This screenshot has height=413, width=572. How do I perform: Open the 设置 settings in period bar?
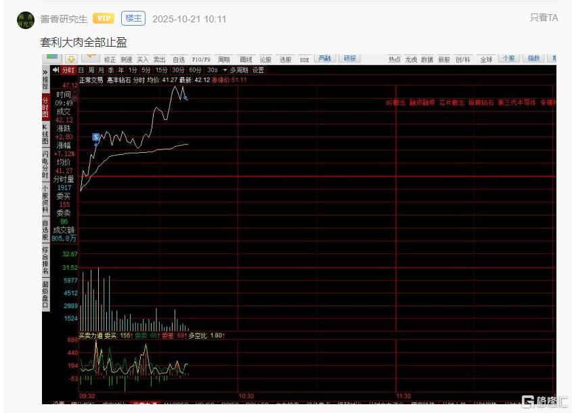click(x=259, y=70)
